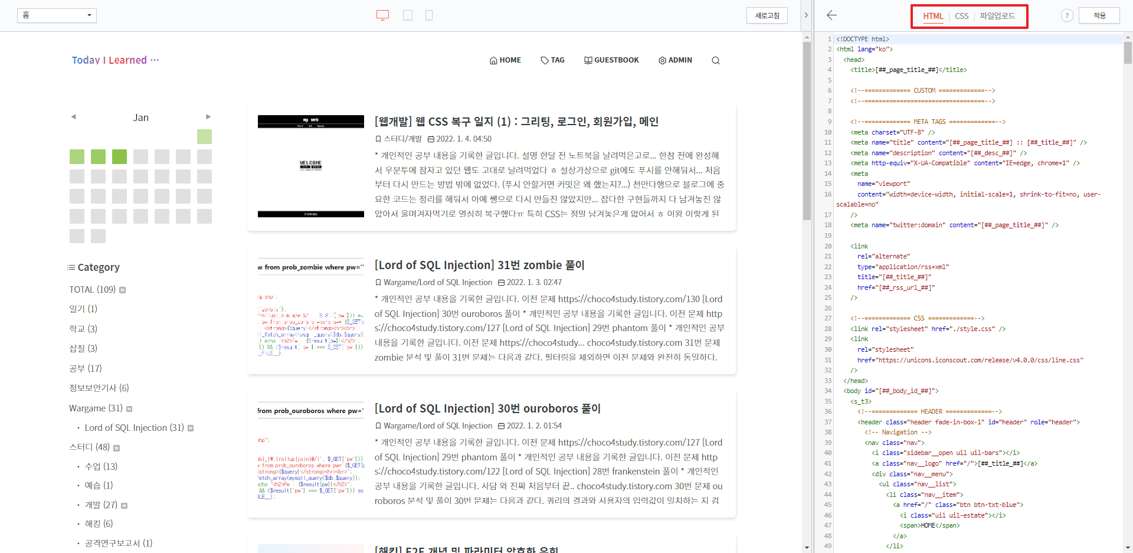
Task: Open 예습 (1) subcategory
Action: click(99, 486)
